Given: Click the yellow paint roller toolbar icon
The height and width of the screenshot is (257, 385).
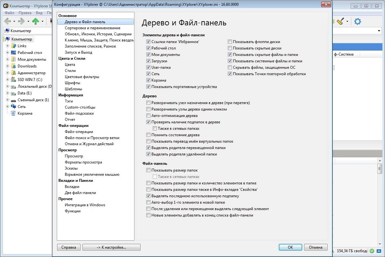Looking at the screenshot, I should click(341, 21).
